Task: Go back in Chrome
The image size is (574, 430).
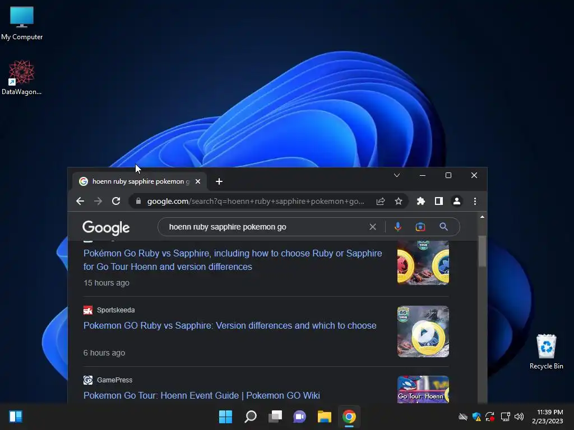Action: pos(80,201)
